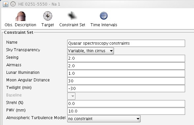Click the Strehl (%) value field
Screen dimensions: 194x125
tap(126, 104)
